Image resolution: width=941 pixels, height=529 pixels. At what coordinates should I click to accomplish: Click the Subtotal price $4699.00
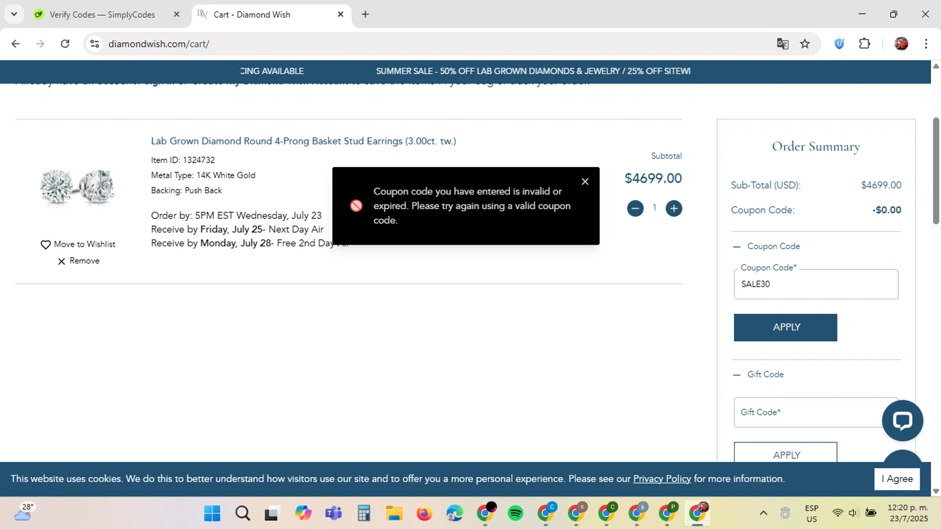point(653,178)
